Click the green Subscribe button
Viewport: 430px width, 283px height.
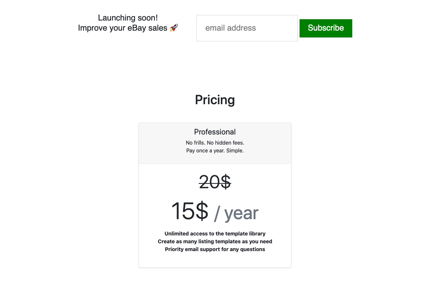(x=326, y=28)
